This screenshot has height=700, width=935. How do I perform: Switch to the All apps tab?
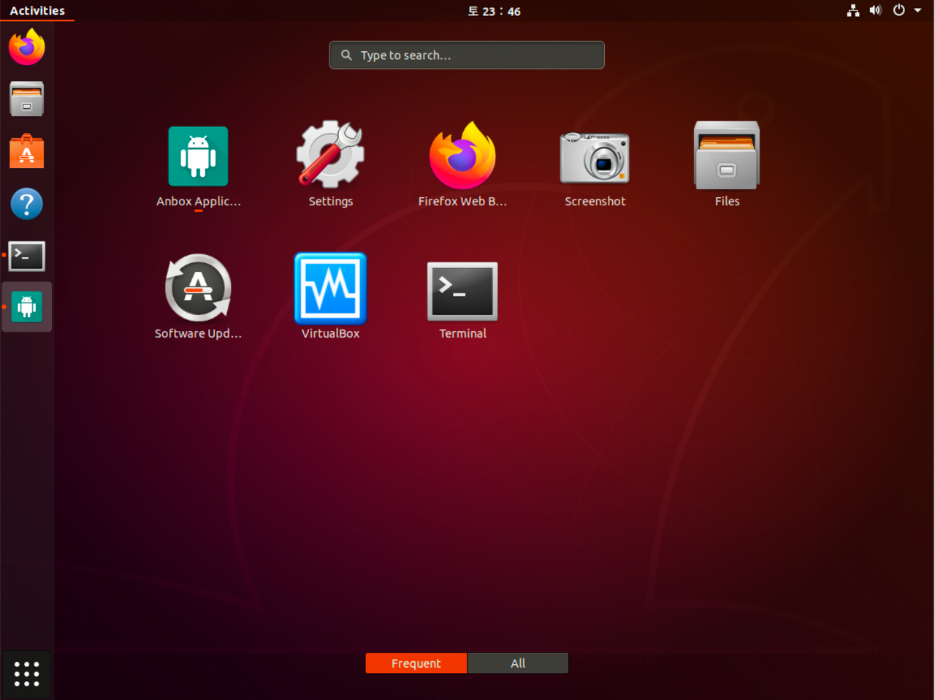pos(518,663)
